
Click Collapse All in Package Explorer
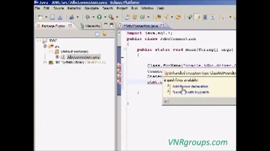(97, 34)
